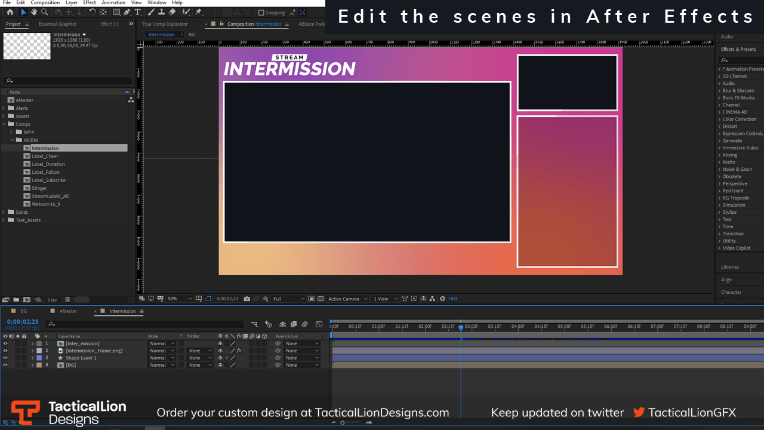Hide the [Intermission_Frame.png] layer eye

(5, 351)
